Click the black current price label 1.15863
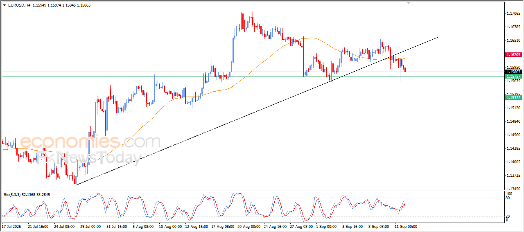The width and height of the screenshot is (524, 232). click(513, 72)
